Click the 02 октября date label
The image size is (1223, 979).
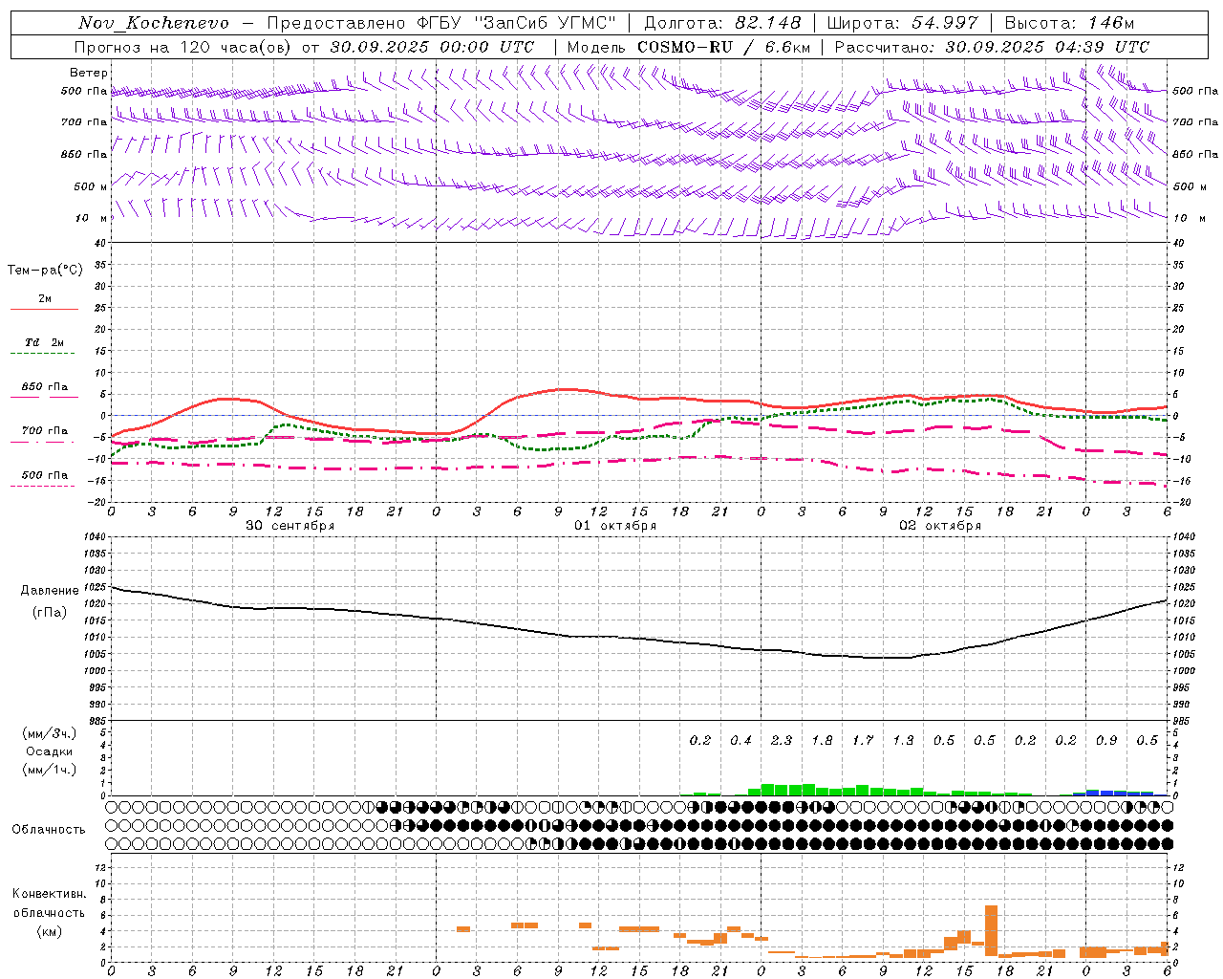940,526
